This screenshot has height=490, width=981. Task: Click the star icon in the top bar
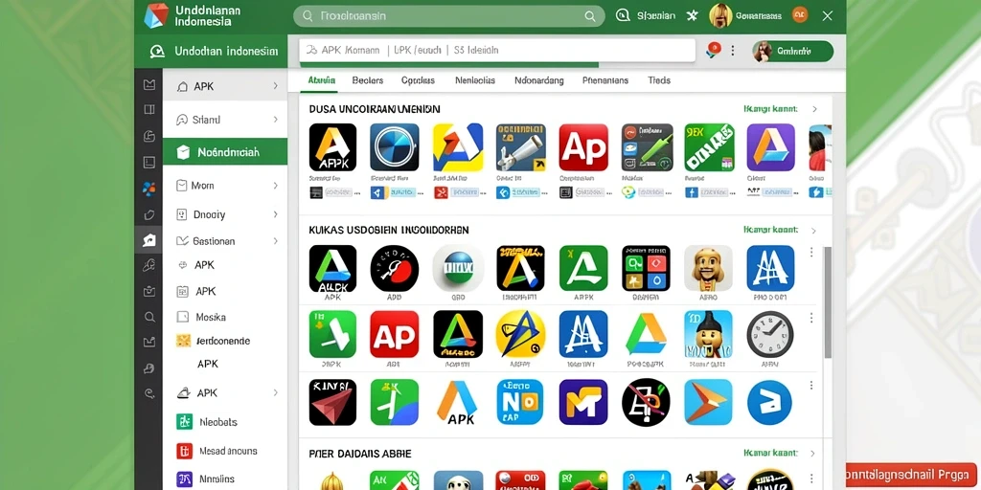click(692, 15)
